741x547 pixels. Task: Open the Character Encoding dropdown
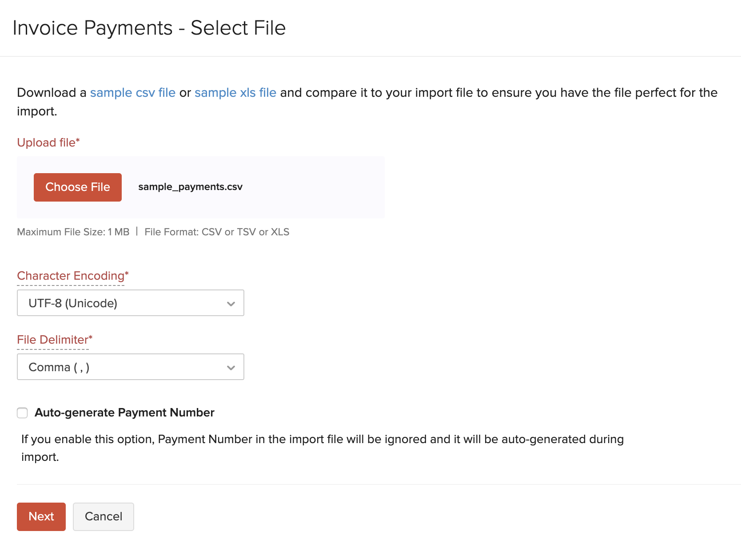click(130, 303)
